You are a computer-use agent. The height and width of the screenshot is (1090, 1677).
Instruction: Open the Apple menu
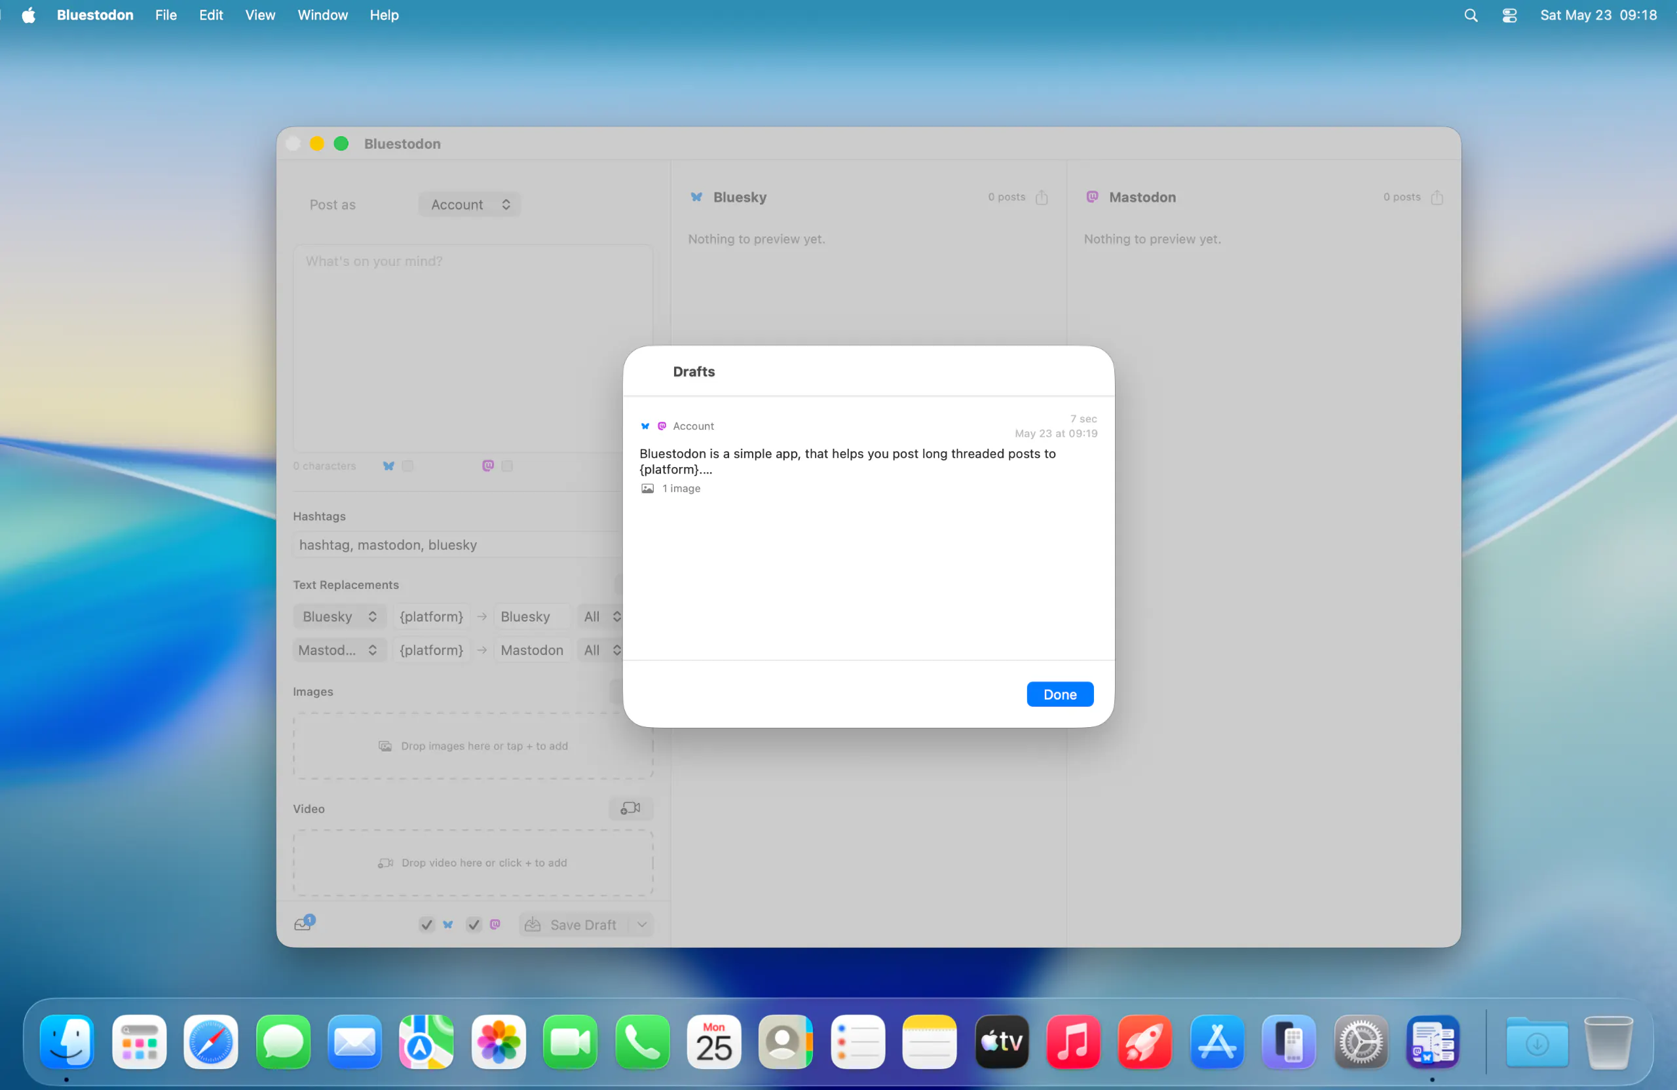tap(28, 15)
